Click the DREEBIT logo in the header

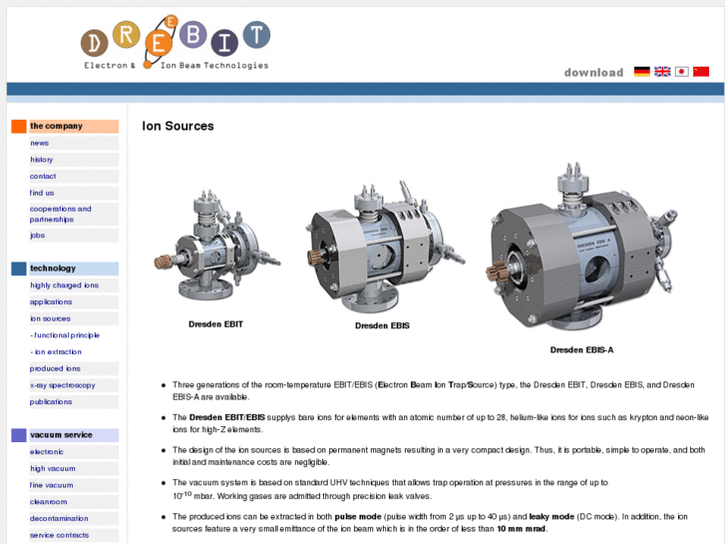click(x=176, y=43)
